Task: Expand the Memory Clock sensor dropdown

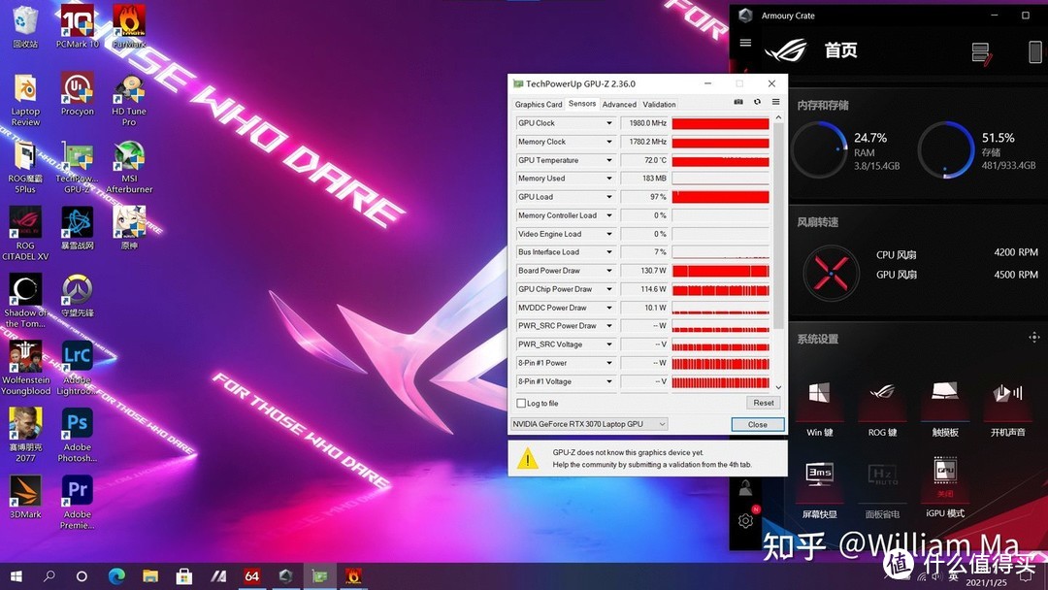Action: 608,142
